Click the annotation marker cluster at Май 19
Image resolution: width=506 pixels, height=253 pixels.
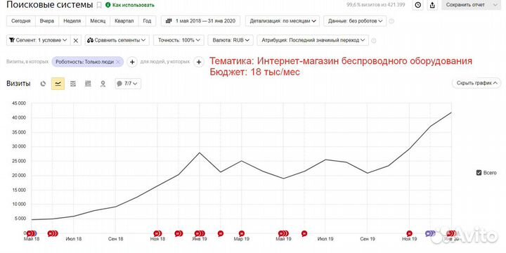pyautogui.click(x=283, y=233)
